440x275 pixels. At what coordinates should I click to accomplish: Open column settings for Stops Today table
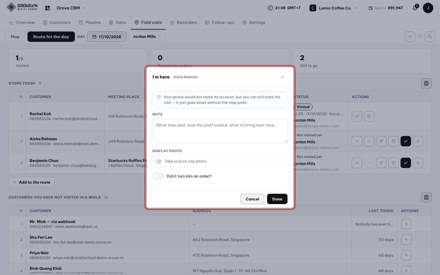click(426, 83)
